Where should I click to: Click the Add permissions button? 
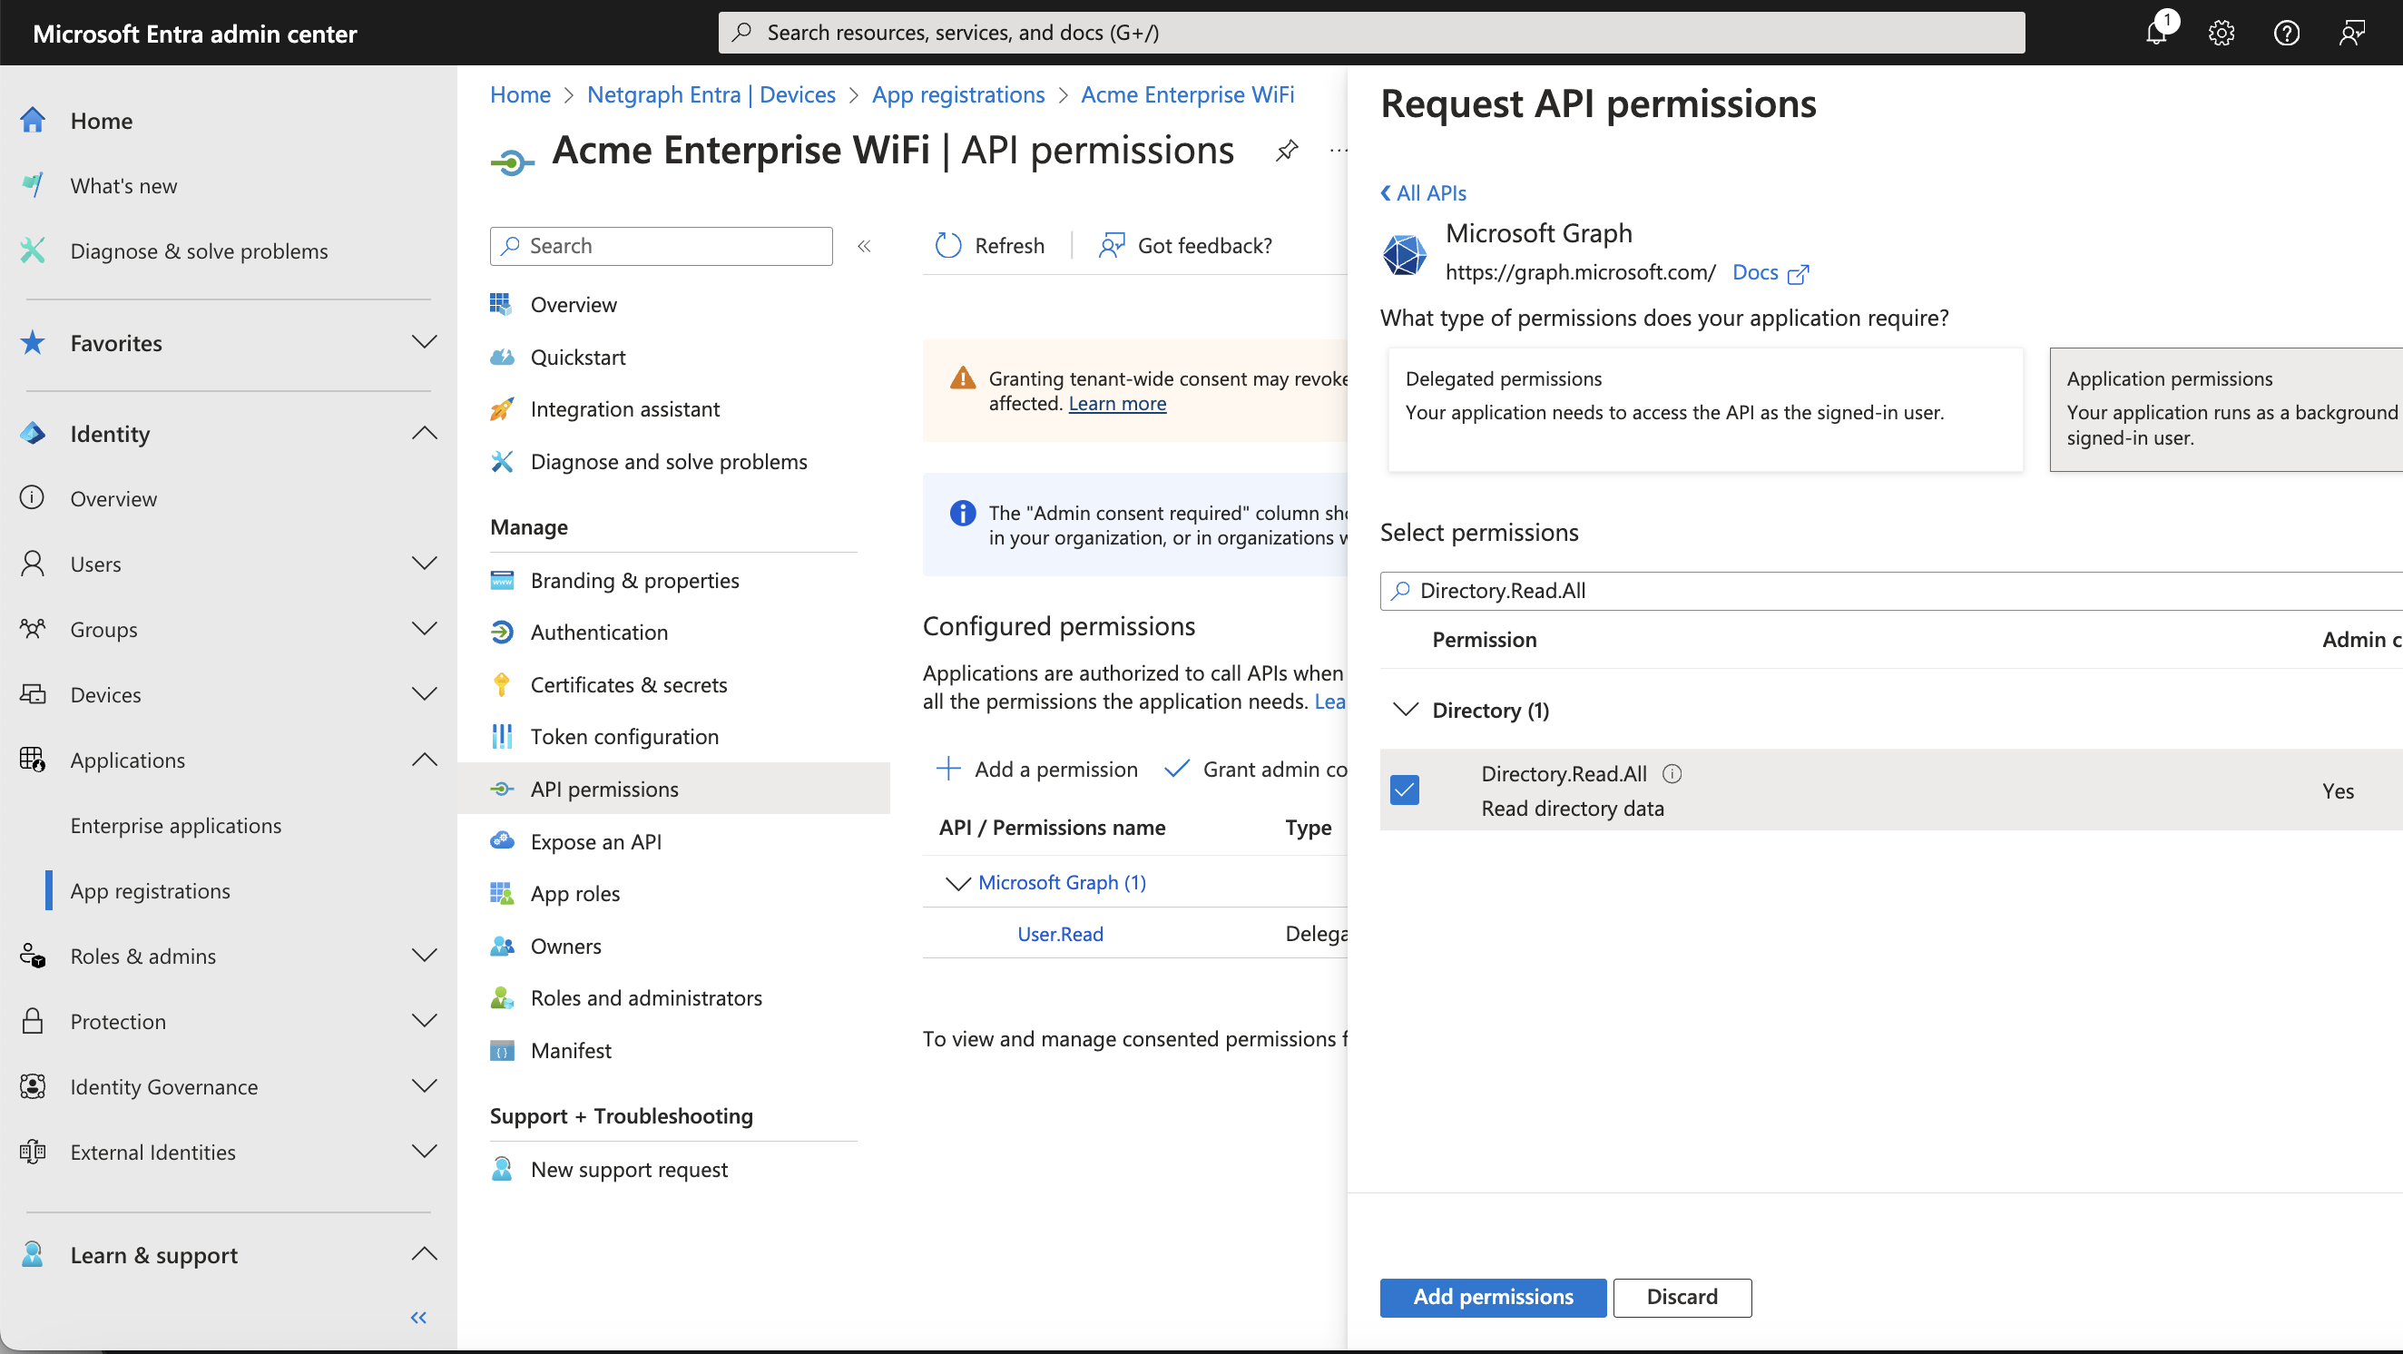tap(1493, 1297)
